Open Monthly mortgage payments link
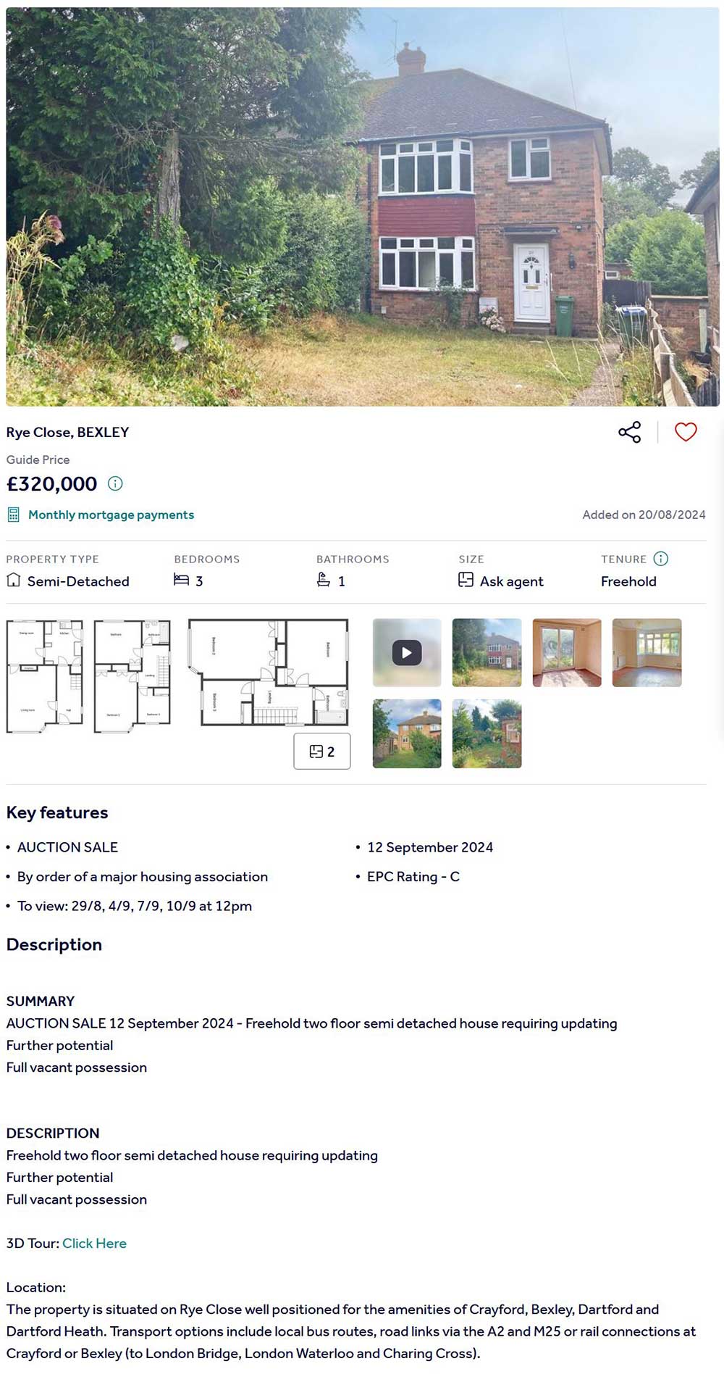Screen dimensions: 724x1377 click(x=111, y=515)
